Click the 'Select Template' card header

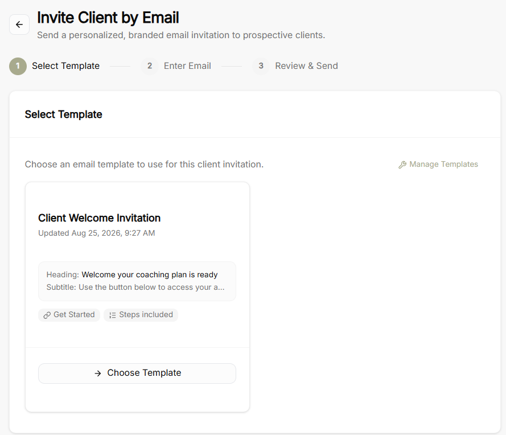click(64, 114)
